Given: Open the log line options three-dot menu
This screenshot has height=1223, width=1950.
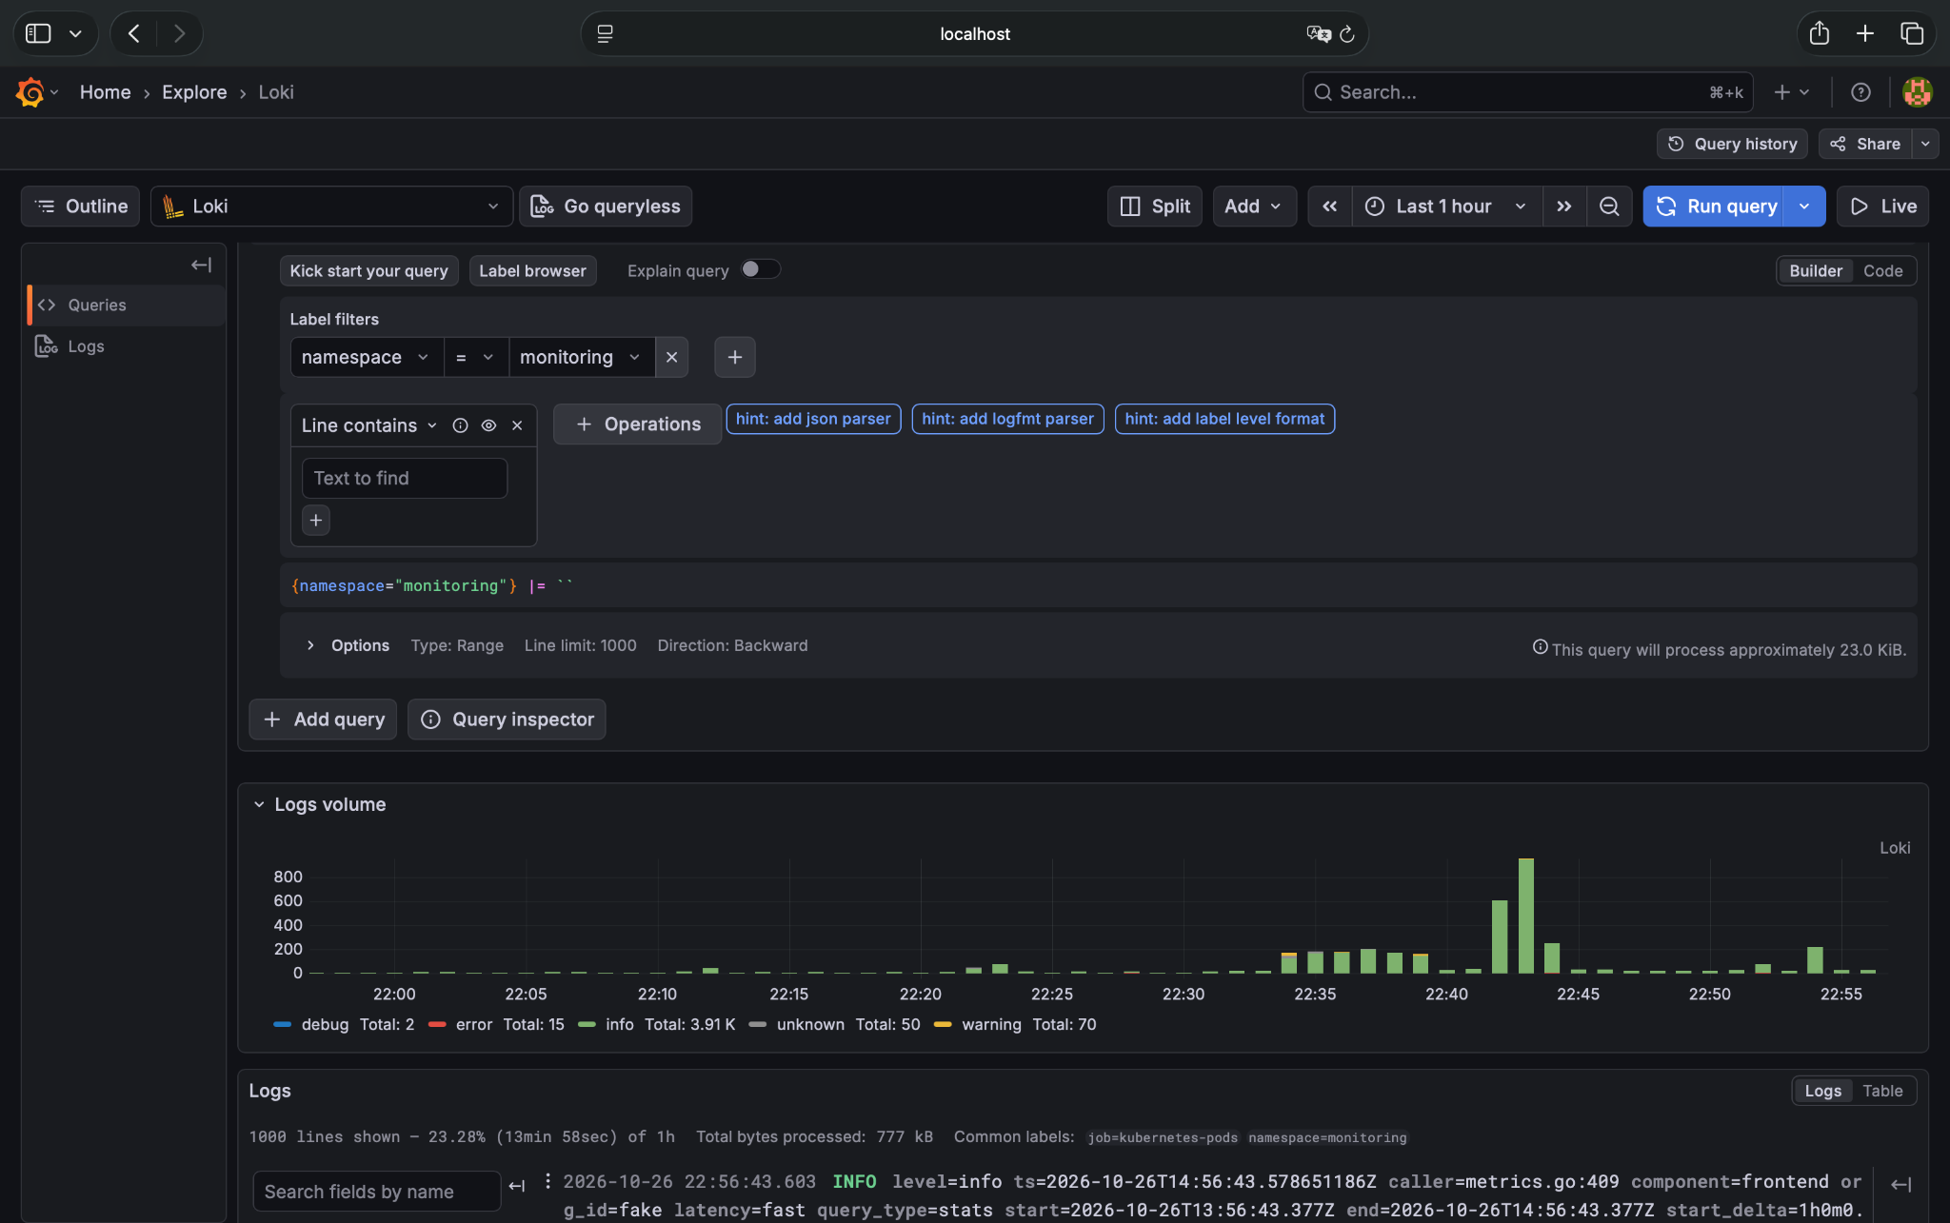Looking at the screenshot, I should pos(547,1181).
